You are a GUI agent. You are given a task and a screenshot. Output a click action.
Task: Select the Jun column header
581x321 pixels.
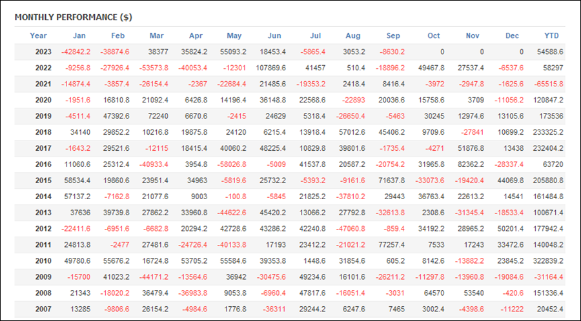[x=274, y=36]
